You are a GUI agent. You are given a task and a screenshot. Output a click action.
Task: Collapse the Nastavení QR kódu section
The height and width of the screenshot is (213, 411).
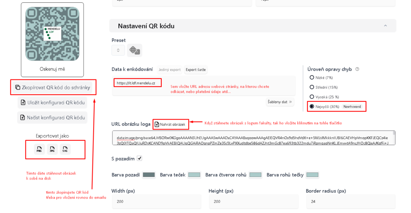click(x=385, y=26)
